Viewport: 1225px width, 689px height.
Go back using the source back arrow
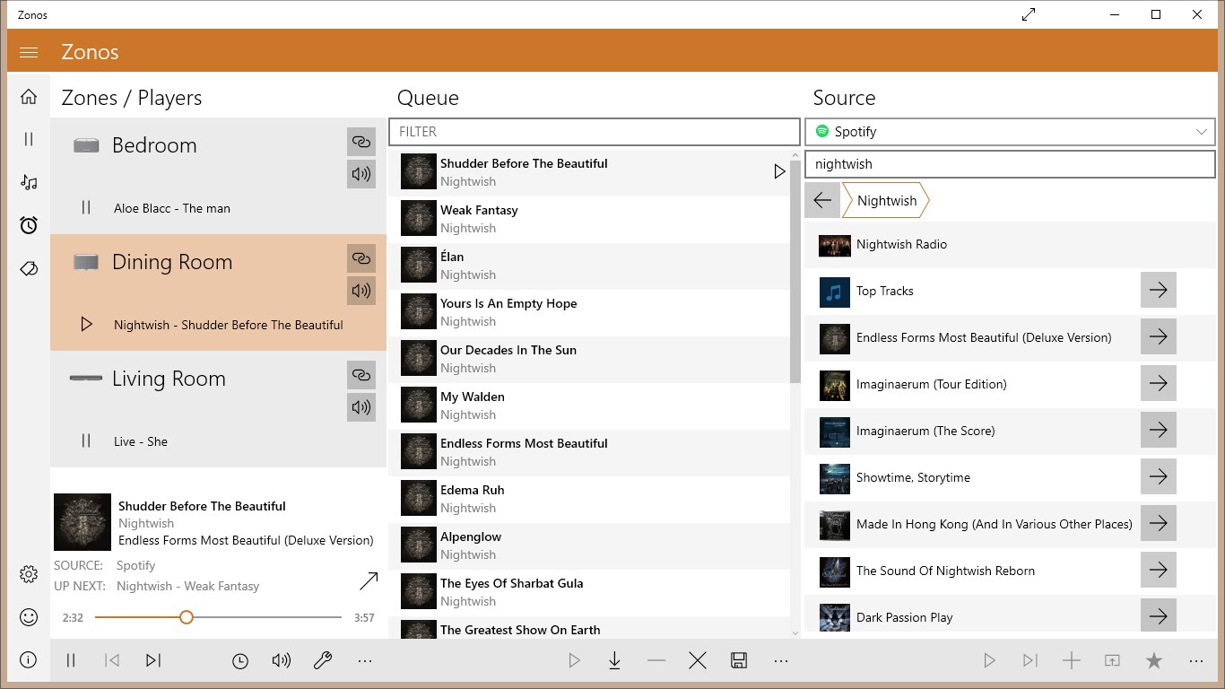click(822, 200)
